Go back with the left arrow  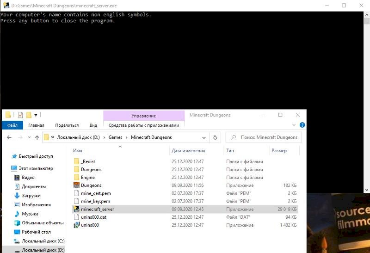click(9, 137)
